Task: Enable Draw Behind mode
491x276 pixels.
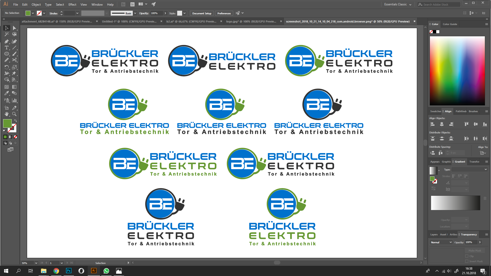Action: (x=10, y=143)
